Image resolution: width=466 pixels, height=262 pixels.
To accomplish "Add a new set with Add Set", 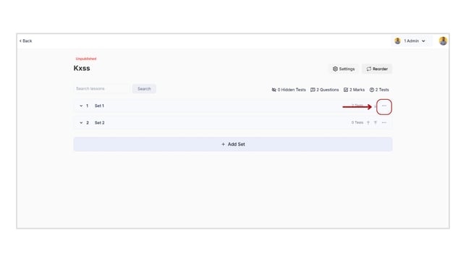I will (233, 144).
